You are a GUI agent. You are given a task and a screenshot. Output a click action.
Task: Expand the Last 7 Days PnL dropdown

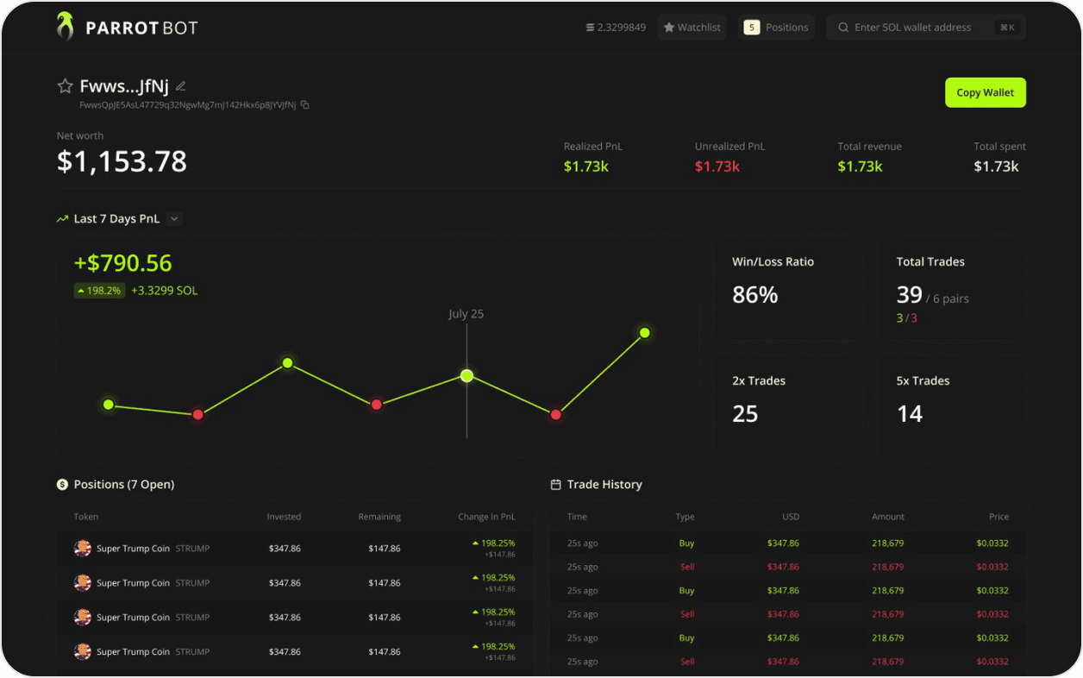tap(174, 219)
